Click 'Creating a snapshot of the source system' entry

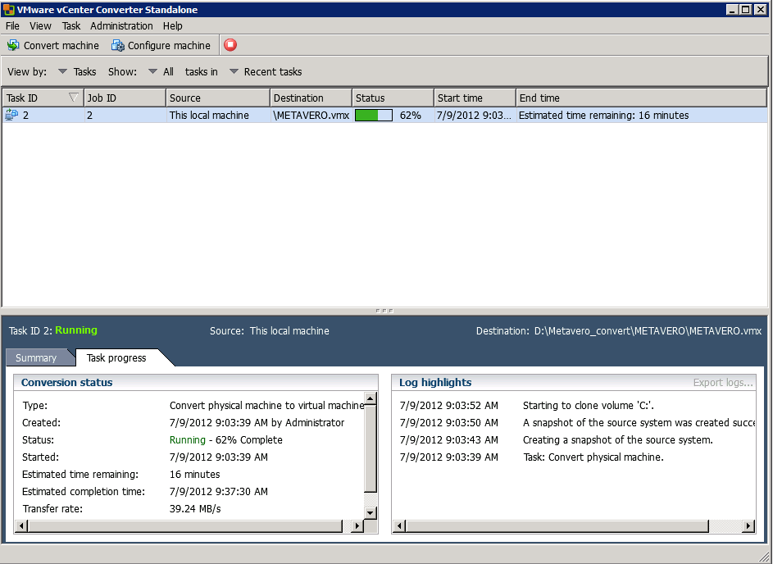coord(618,439)
